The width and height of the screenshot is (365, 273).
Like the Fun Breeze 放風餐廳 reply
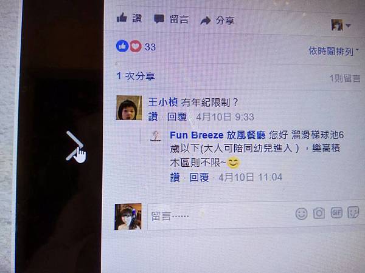click(175, 177)
